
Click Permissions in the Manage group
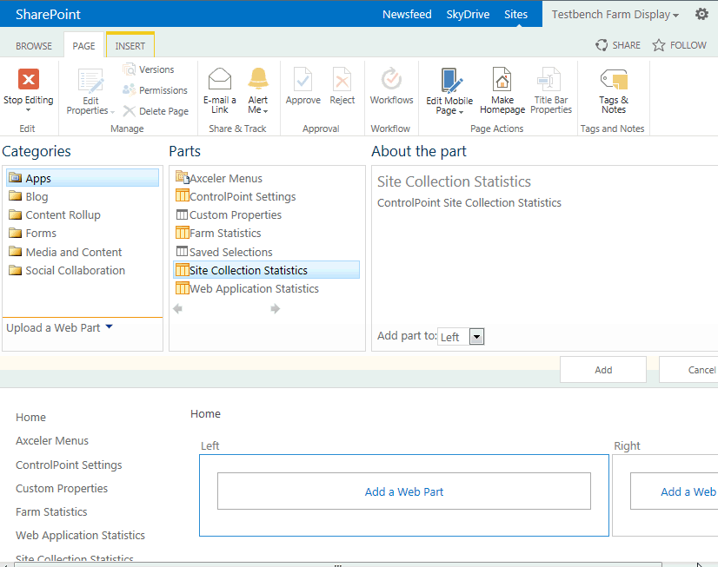[x=163, y=90]
